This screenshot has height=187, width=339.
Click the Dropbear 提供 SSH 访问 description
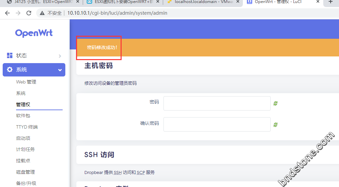pos(120,172)
